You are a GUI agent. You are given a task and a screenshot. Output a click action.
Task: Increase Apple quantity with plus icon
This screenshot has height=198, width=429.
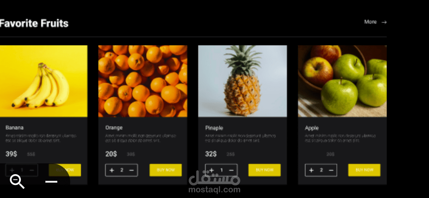coord(311,170)
